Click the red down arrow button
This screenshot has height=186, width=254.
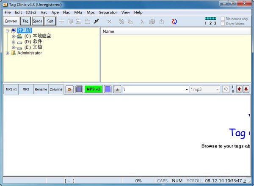(239, 89)
